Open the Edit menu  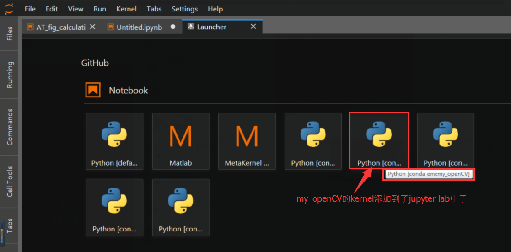coord(52,9)
